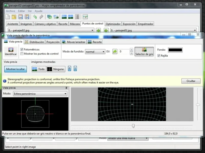Select the Exposición tab
This screenshot has height=153, width=205.
(129, 24)
